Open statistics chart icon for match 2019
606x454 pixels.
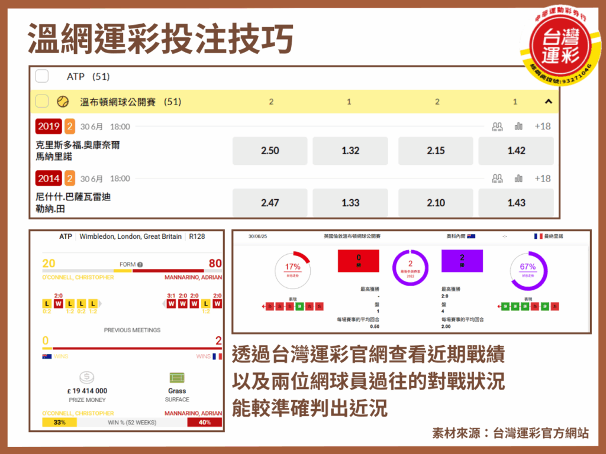pyautogui.click(x=518, y=127)
